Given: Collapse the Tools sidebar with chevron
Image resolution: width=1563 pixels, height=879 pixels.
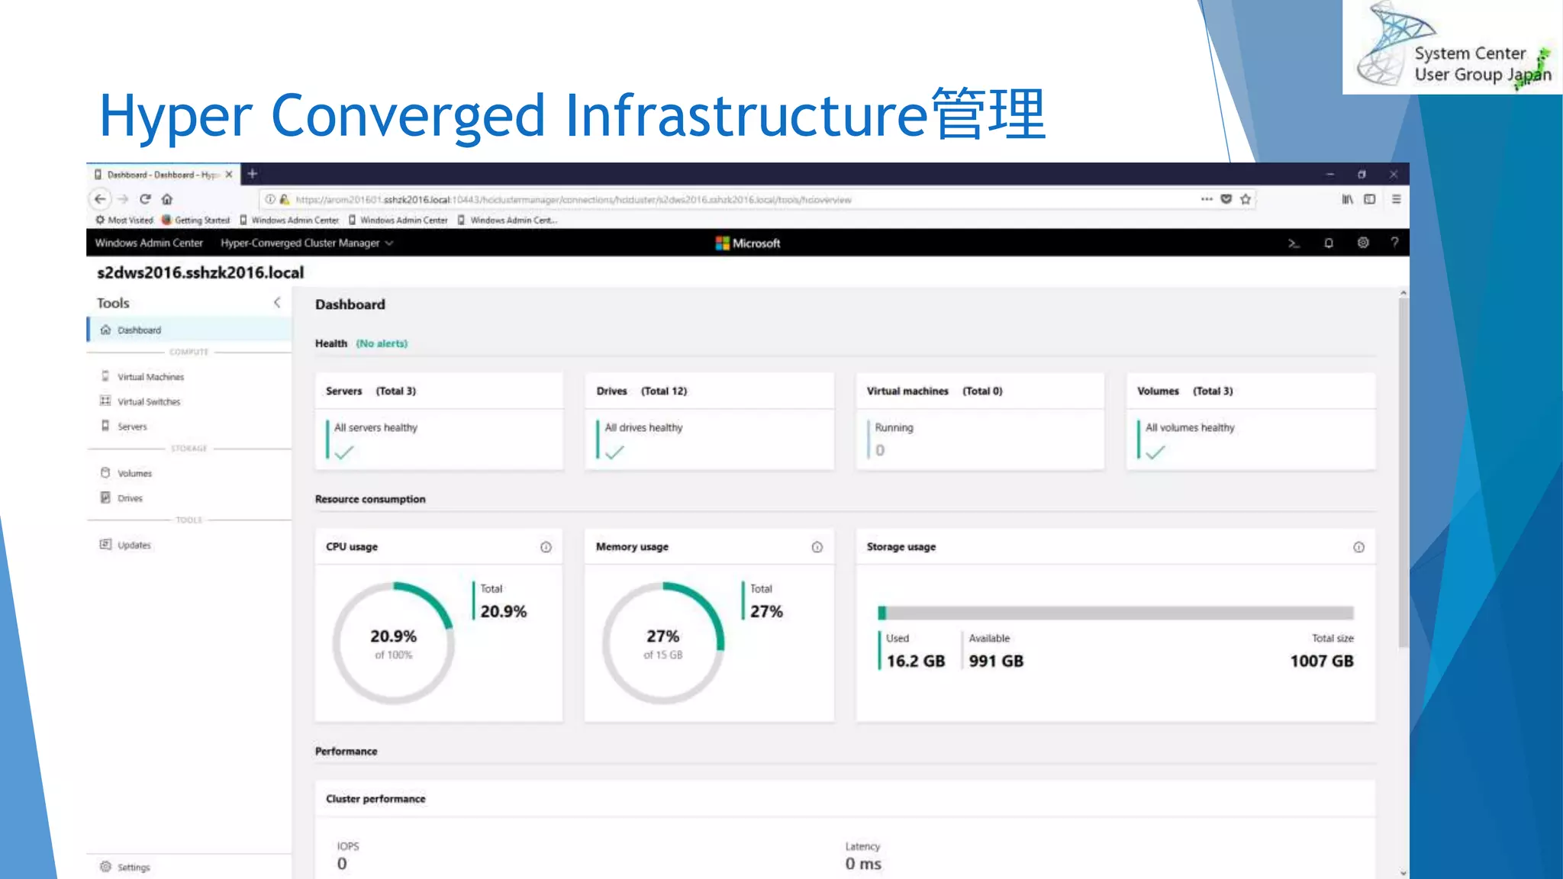Looking at the screenshot, I should (x=277, y=303).
